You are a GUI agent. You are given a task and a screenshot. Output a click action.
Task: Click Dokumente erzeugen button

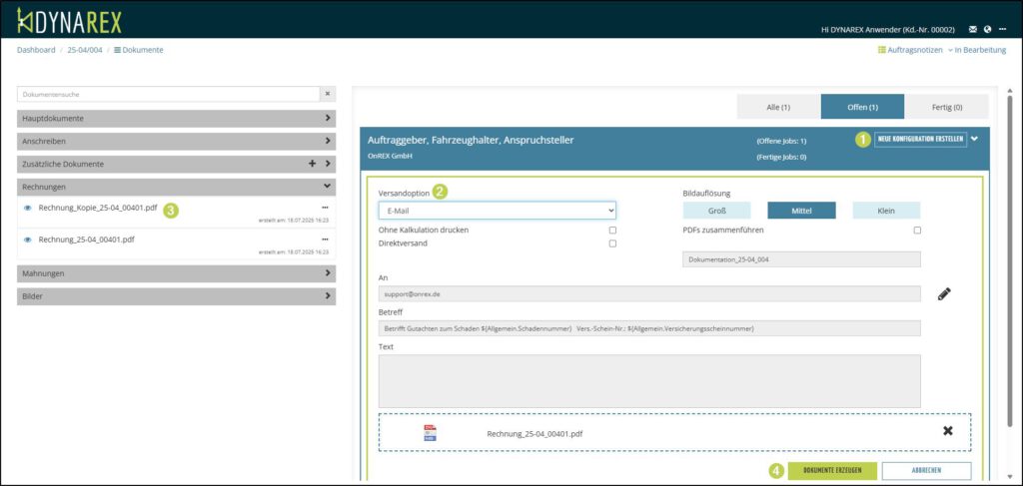832,471
